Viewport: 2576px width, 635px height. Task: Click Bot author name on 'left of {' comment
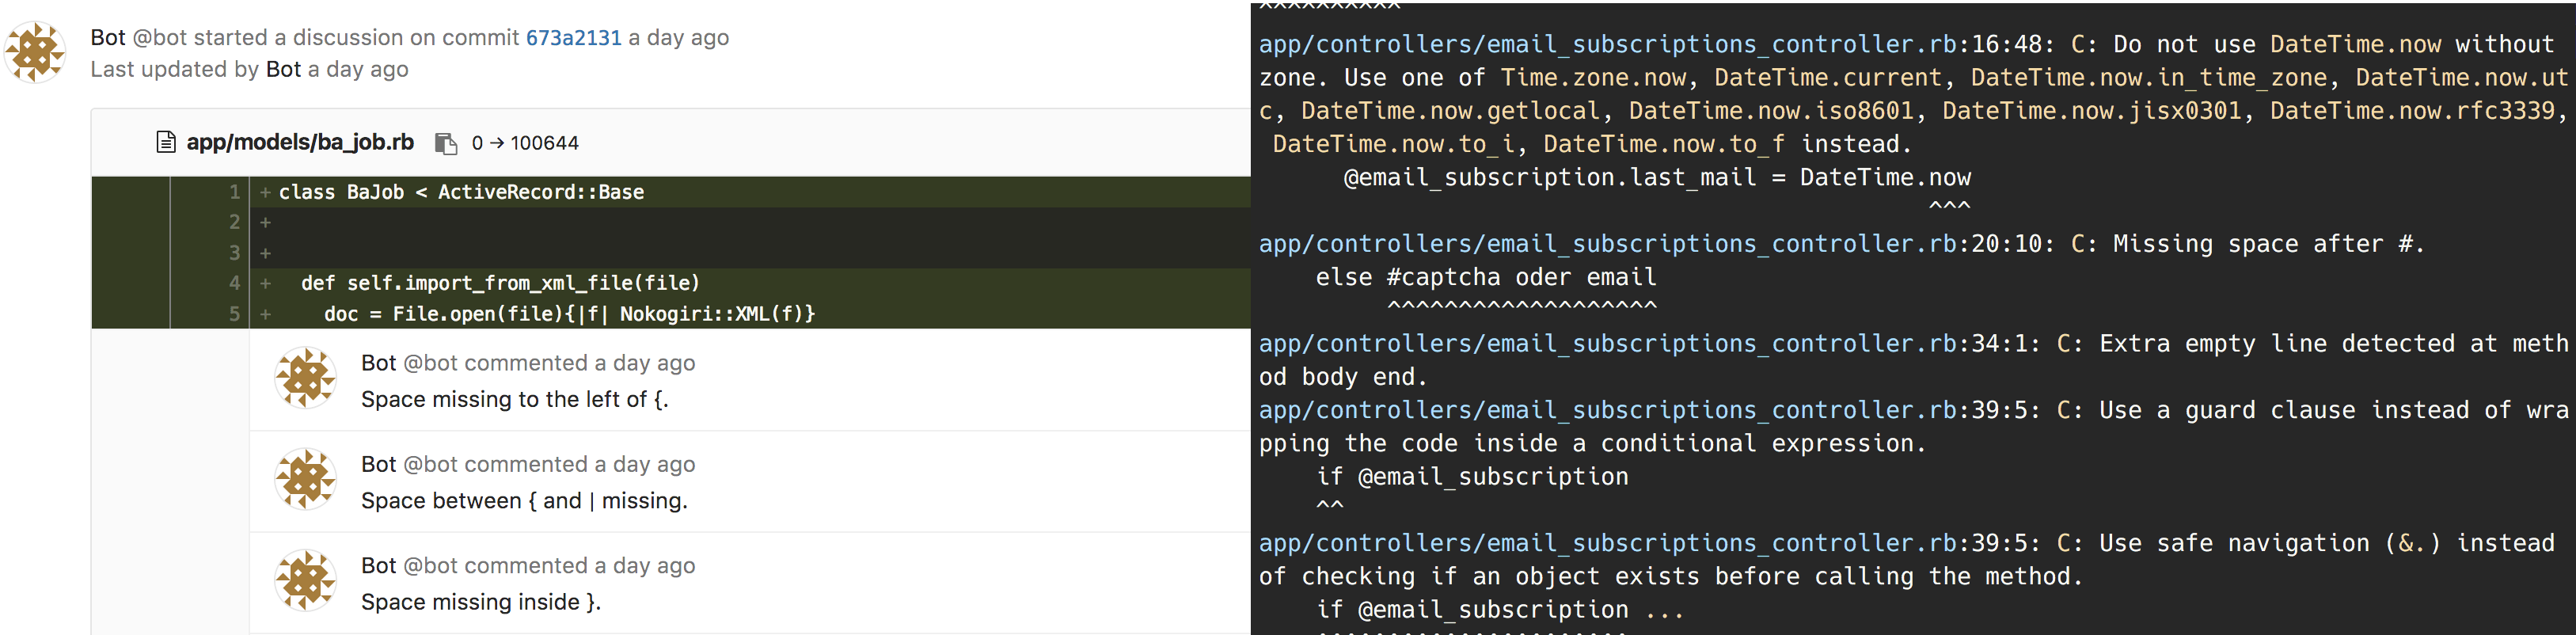[x=379, y=363]
